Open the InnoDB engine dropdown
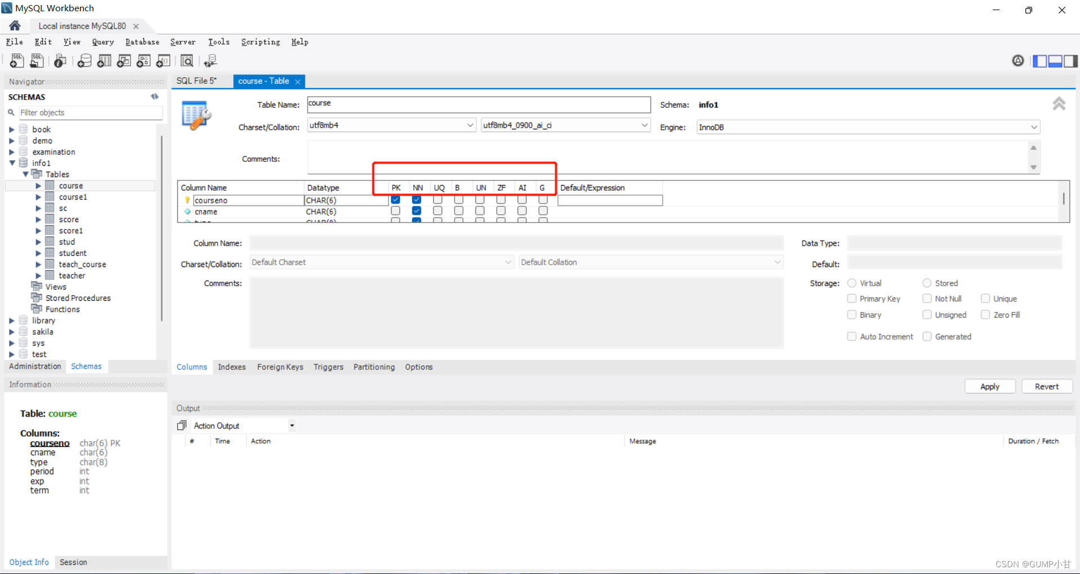This screenshot has height=574, width=1080. pos(1034,127)
